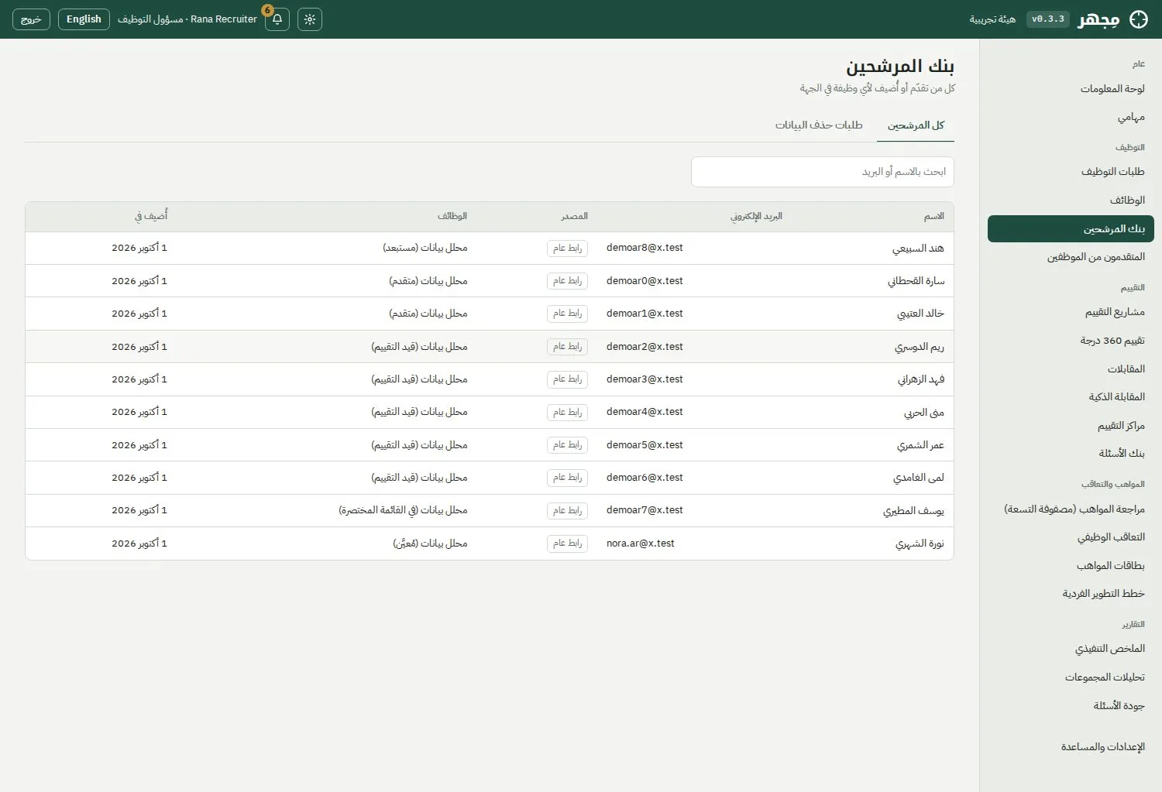Switch language to English
The width and height of the screenshot is (1162, 792).
pos(84,19)
